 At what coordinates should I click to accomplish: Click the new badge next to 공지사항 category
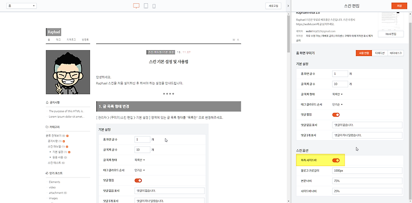[64, 141]
